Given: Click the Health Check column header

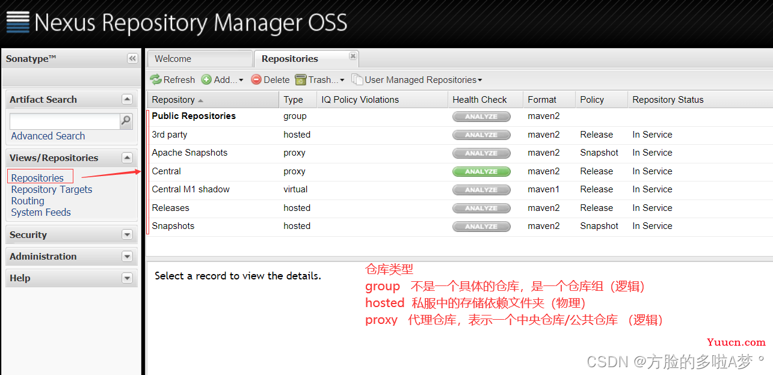Looking at the screenshot, I should coord(485,100).
